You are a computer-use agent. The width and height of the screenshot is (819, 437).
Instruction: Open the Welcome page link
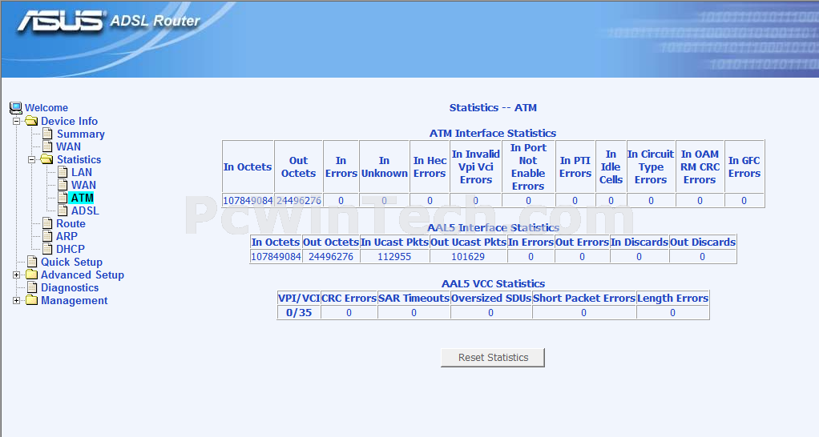[x=46, y=108]
